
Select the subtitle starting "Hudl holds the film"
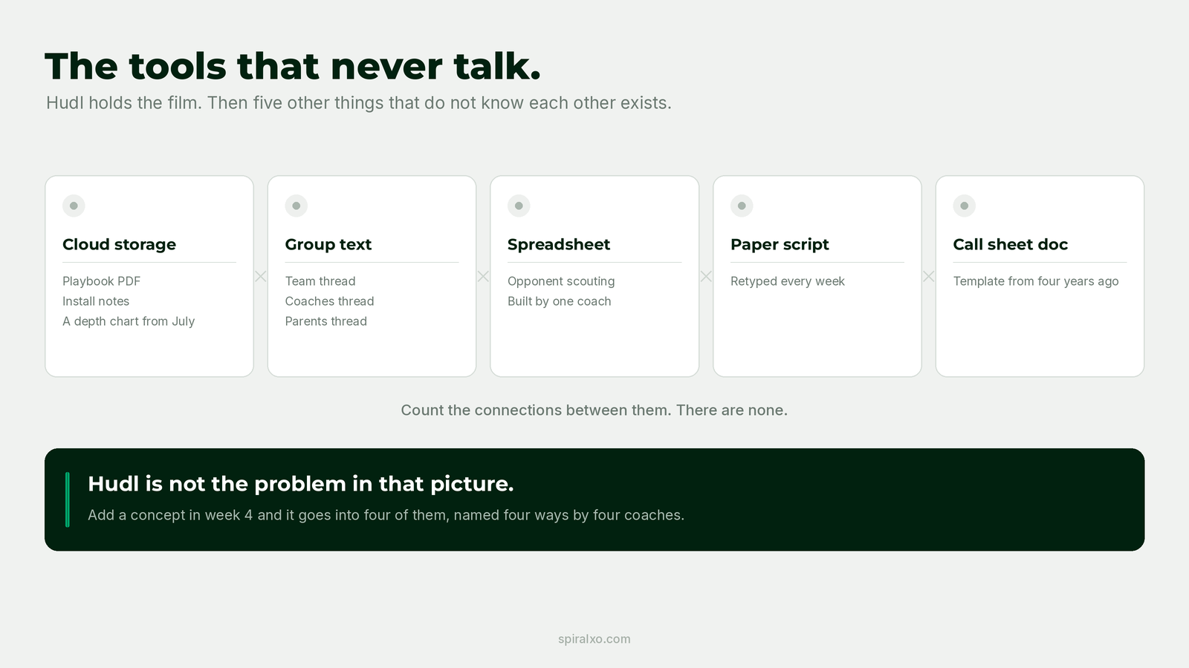click(359, 103)
